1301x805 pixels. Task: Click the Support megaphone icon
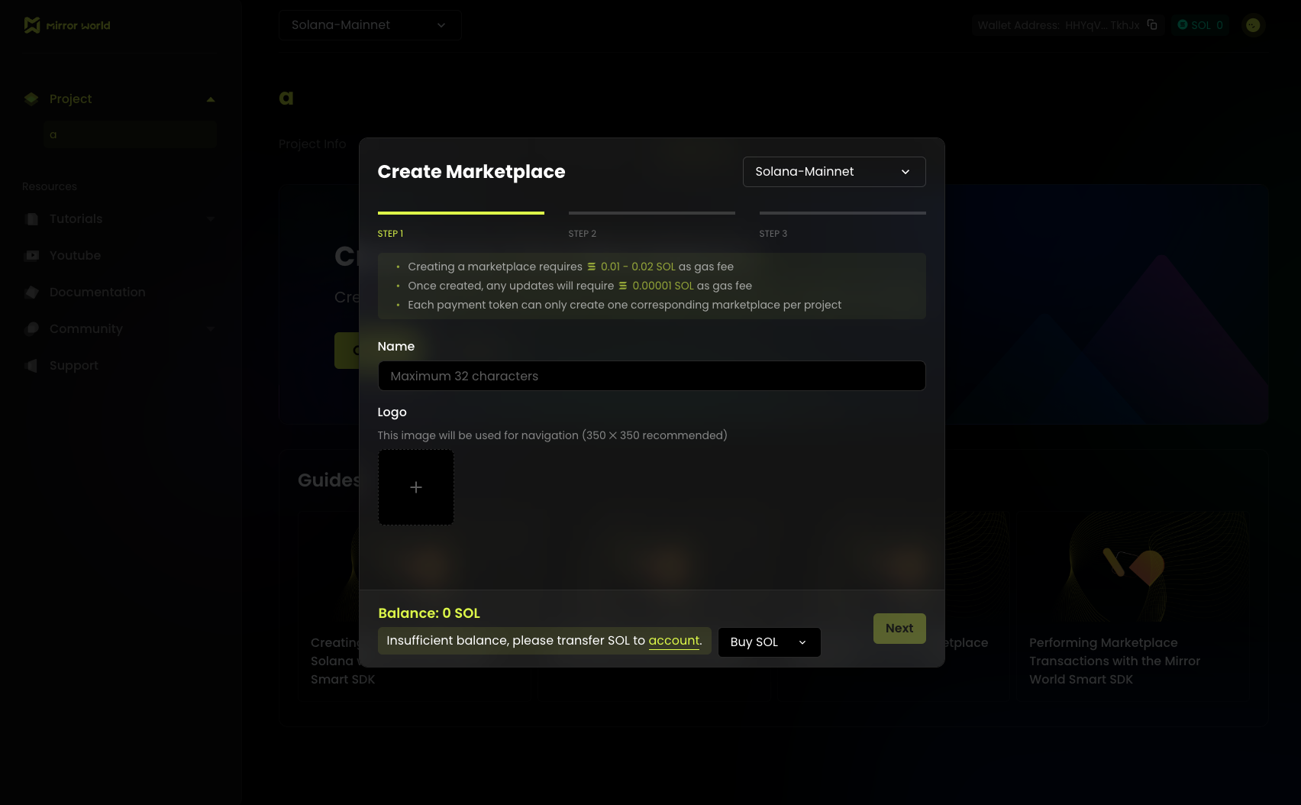pos(32,366)
